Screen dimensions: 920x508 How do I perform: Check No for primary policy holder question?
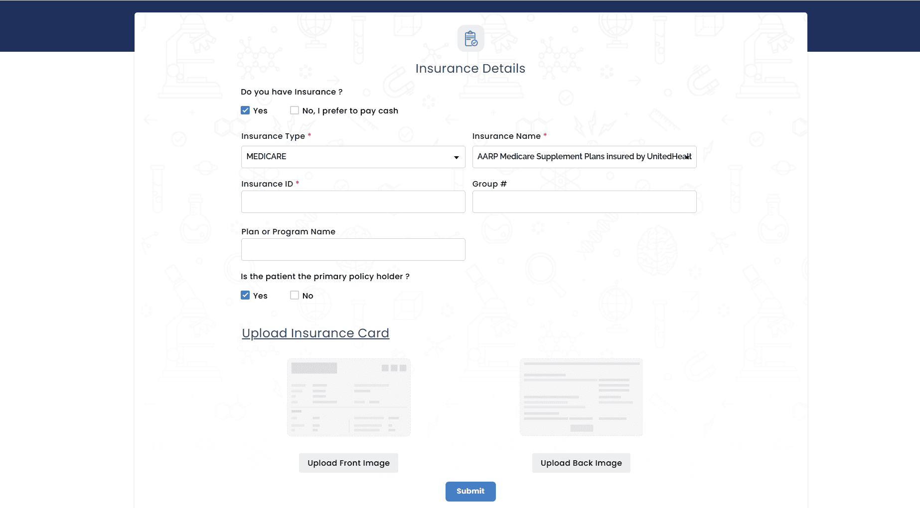click(x=294, y=295)
